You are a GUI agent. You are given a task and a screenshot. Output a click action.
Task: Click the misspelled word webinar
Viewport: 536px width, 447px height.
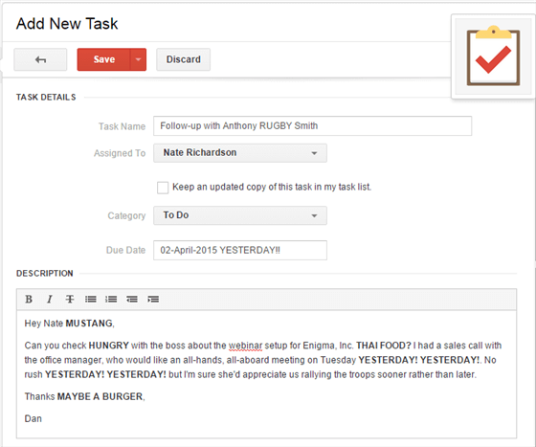245,346
